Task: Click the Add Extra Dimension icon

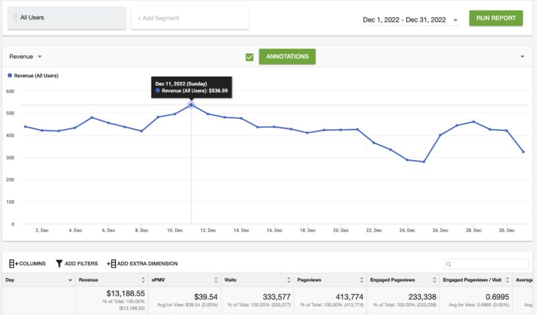Action: coord(111,263)
